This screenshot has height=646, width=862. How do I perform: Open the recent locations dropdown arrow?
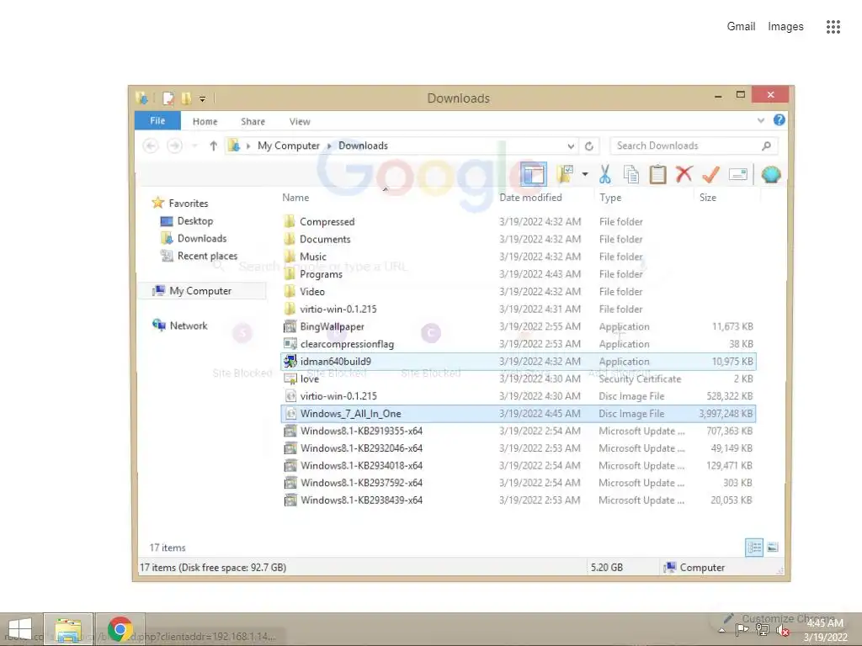tap(194, 146)
